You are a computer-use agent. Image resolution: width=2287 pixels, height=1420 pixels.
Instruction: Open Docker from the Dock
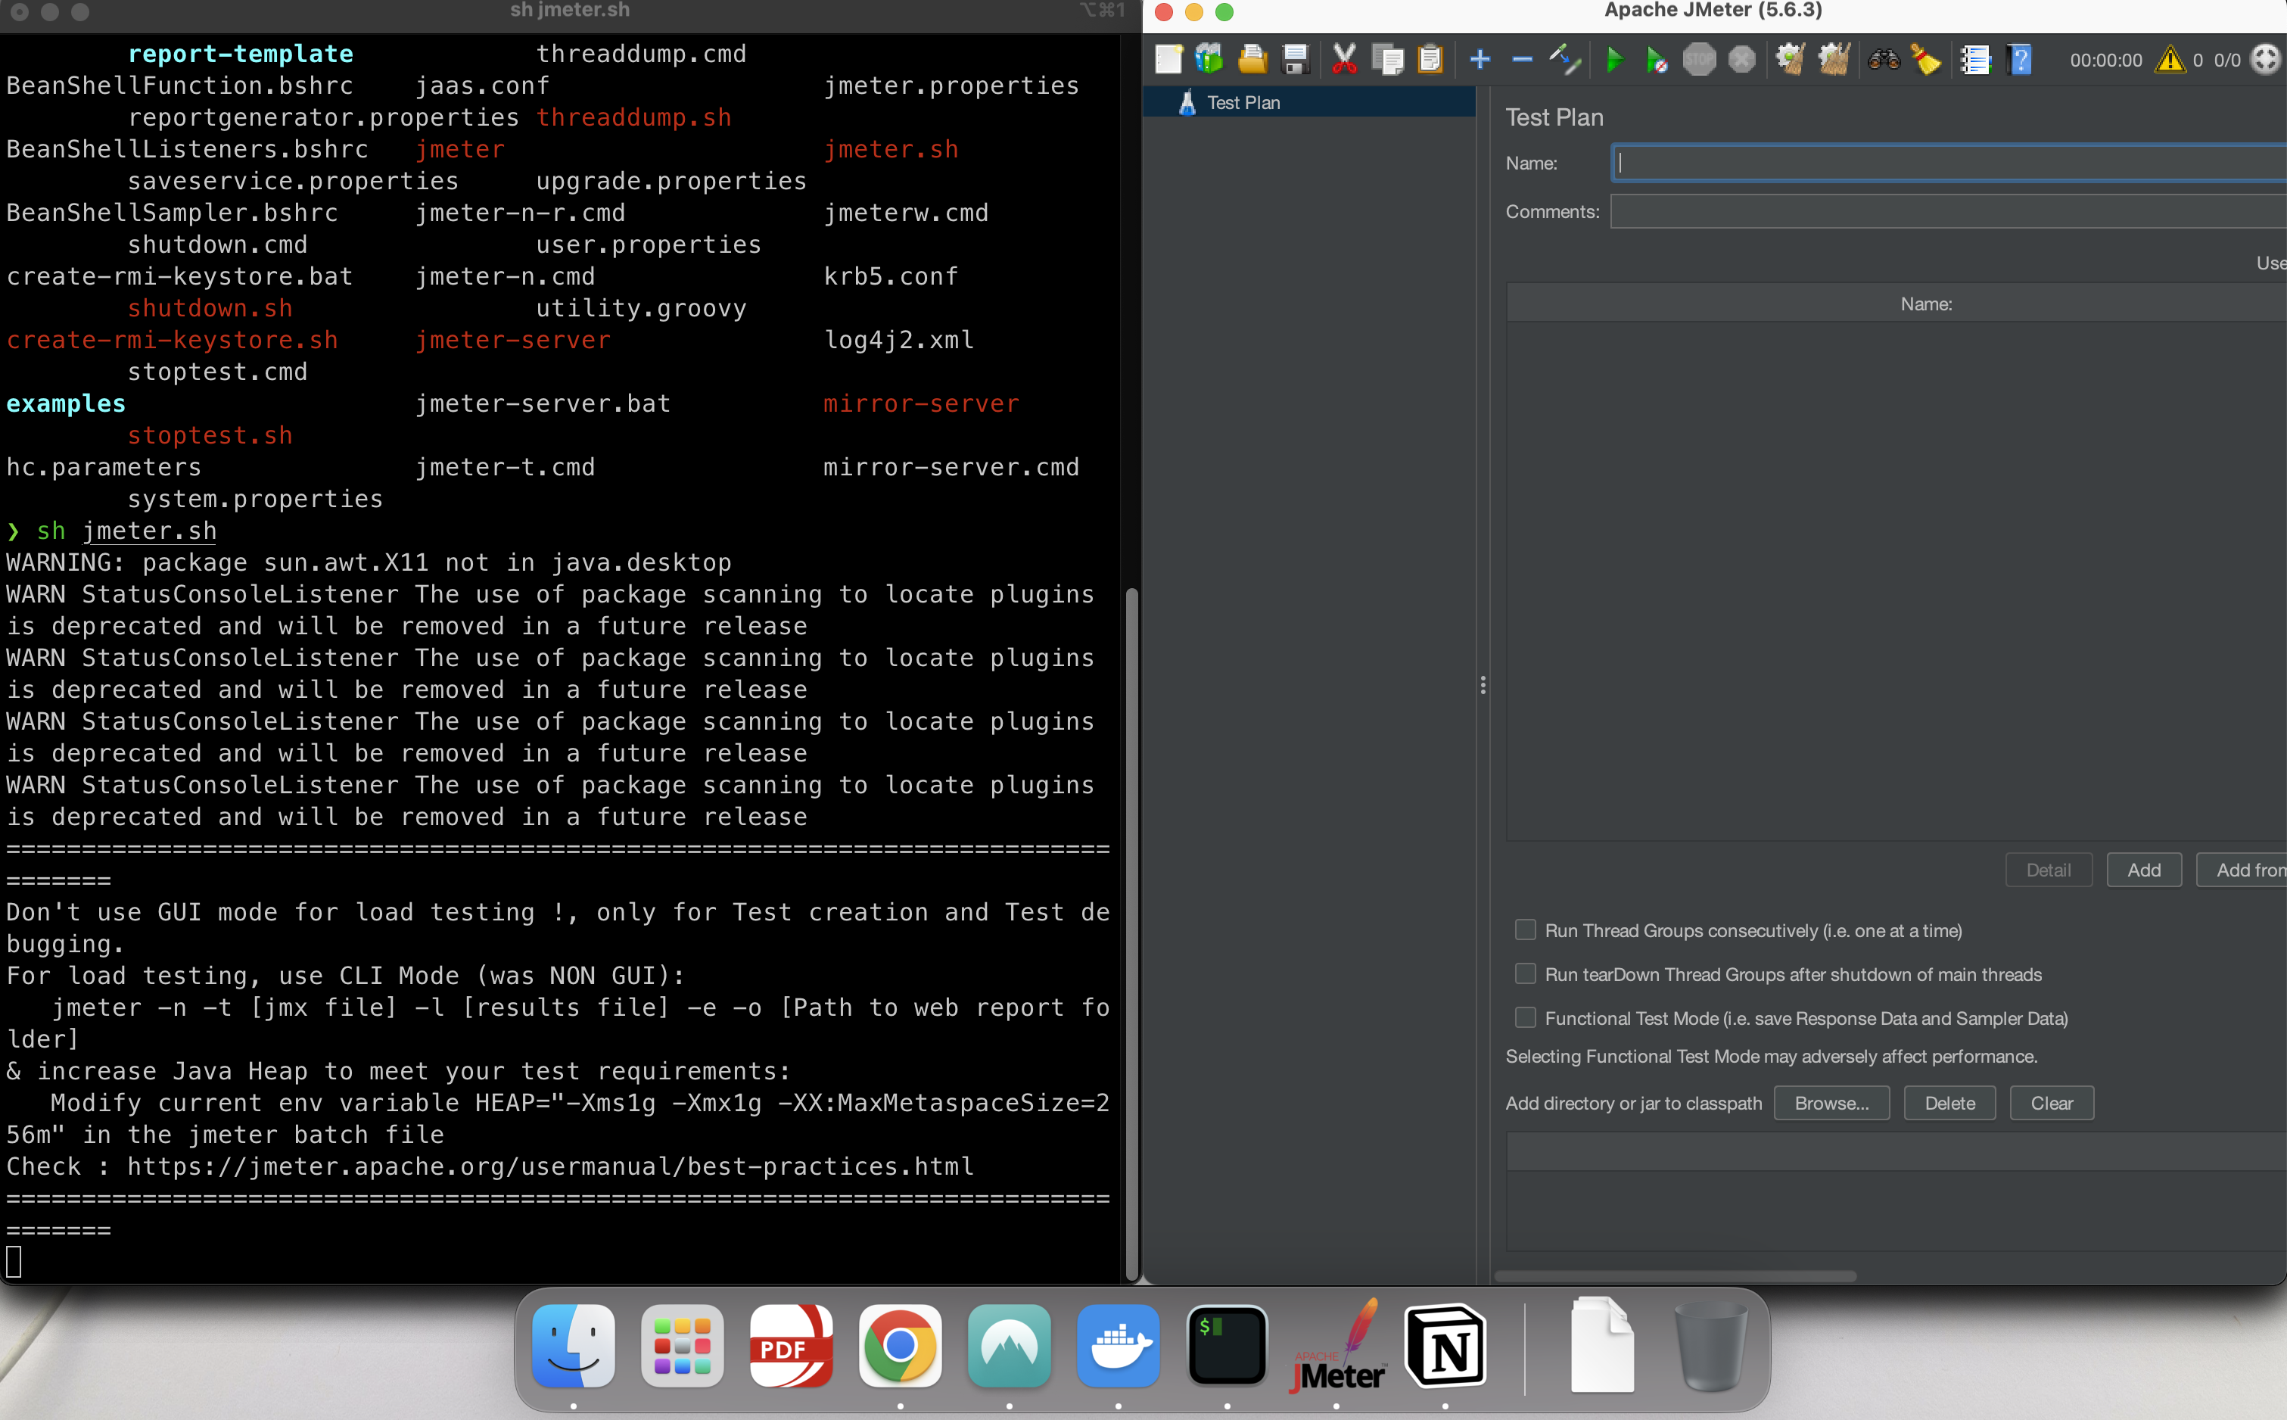coord(1119,1346)
